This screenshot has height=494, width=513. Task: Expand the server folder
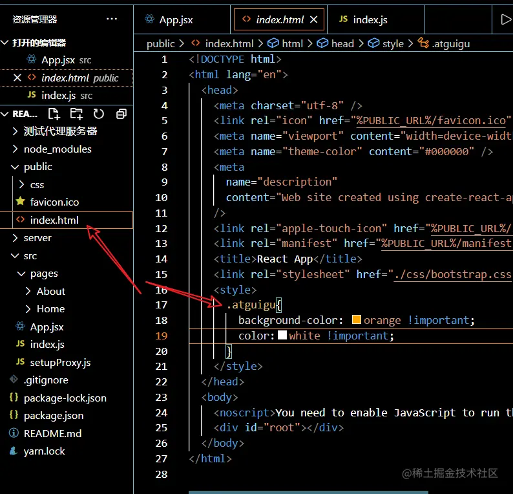click(67, 238)
